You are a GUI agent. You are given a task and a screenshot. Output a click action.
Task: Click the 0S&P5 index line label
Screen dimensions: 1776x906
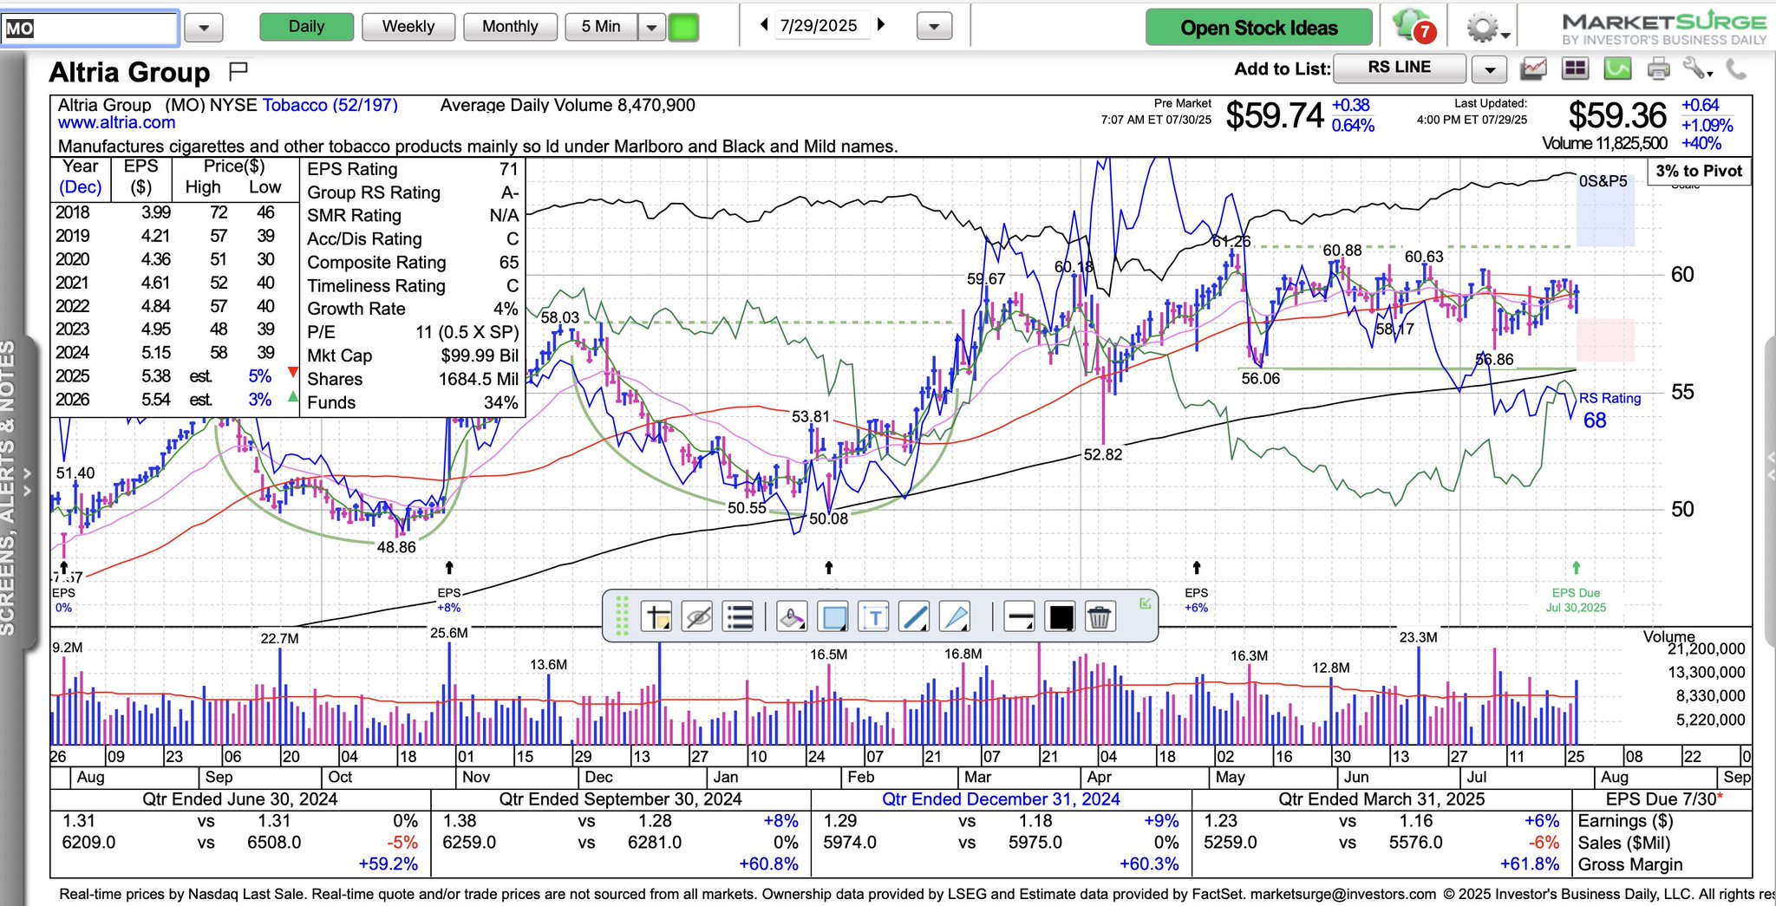[x=1603, y=181]
